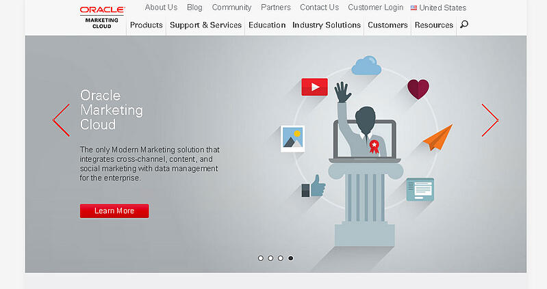Open the About Us link
547x289 pixels.
(161, 8)
